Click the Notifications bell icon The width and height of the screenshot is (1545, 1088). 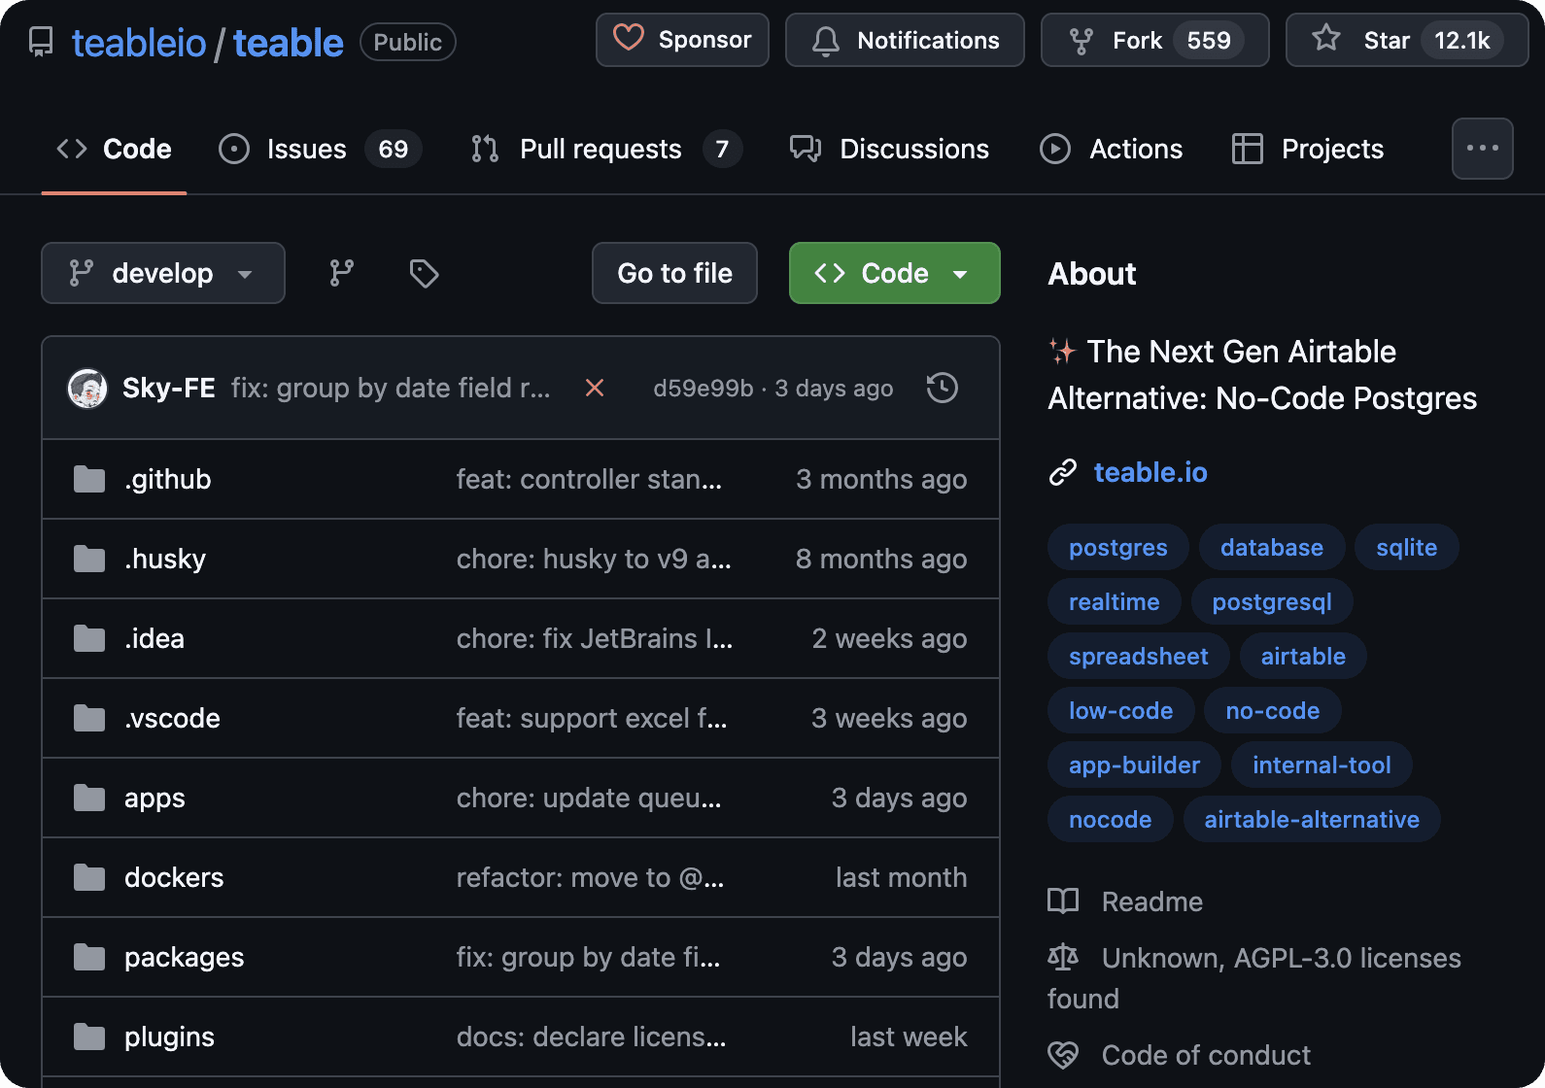[826, 41]
